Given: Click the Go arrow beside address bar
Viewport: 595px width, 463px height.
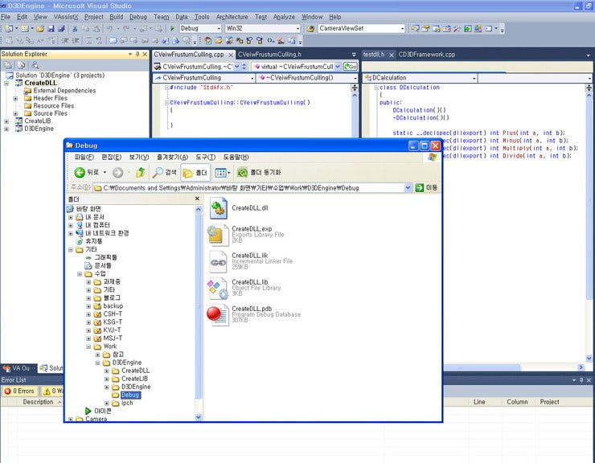Looking at the screenshot, I should coord(419,187).
